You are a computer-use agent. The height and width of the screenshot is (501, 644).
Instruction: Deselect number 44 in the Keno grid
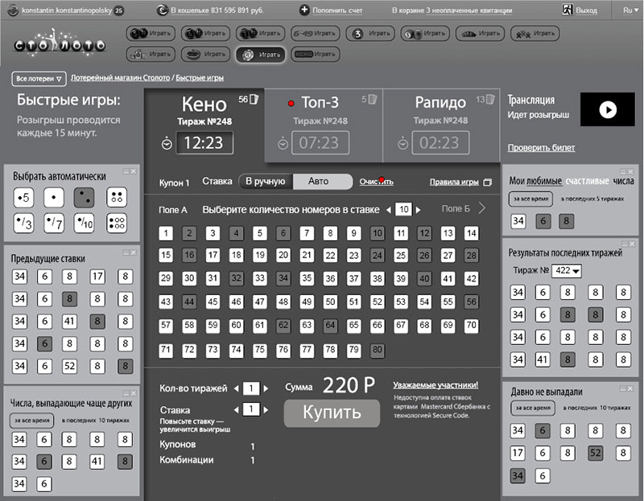pos(189,302)
